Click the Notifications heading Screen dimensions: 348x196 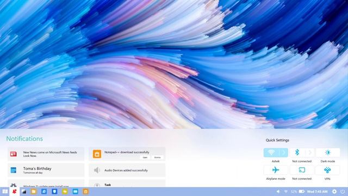pos(24,139)
